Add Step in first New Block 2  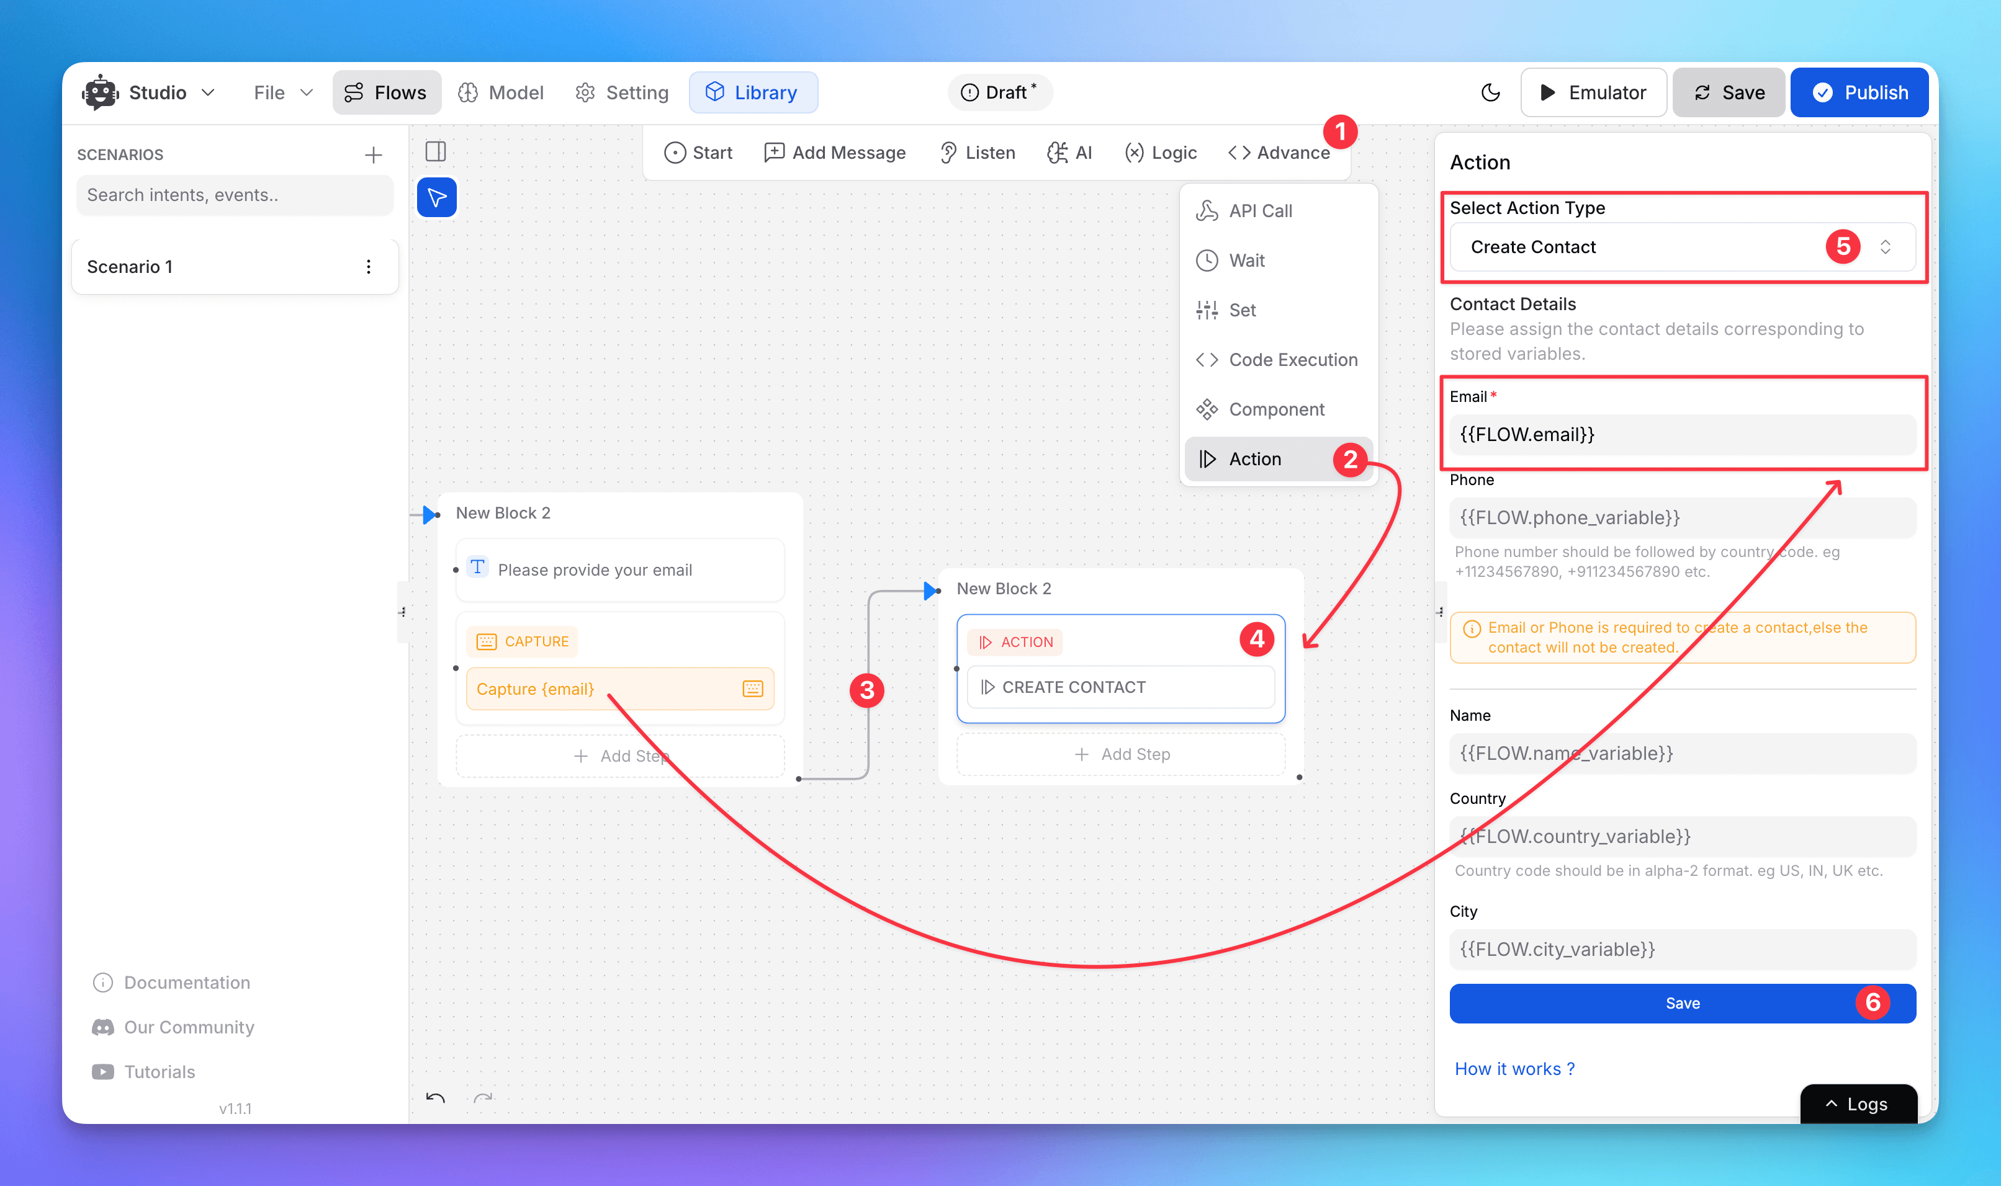[619, 756]
